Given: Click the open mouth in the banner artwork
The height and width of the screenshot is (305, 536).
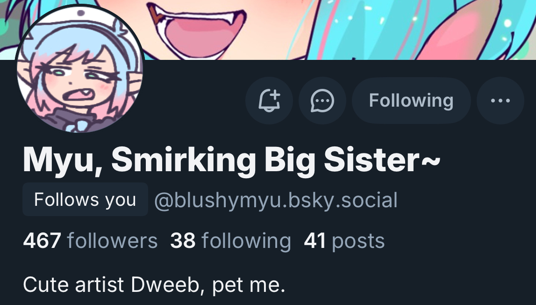Looking at the screenshot, I should pos(198,30).
